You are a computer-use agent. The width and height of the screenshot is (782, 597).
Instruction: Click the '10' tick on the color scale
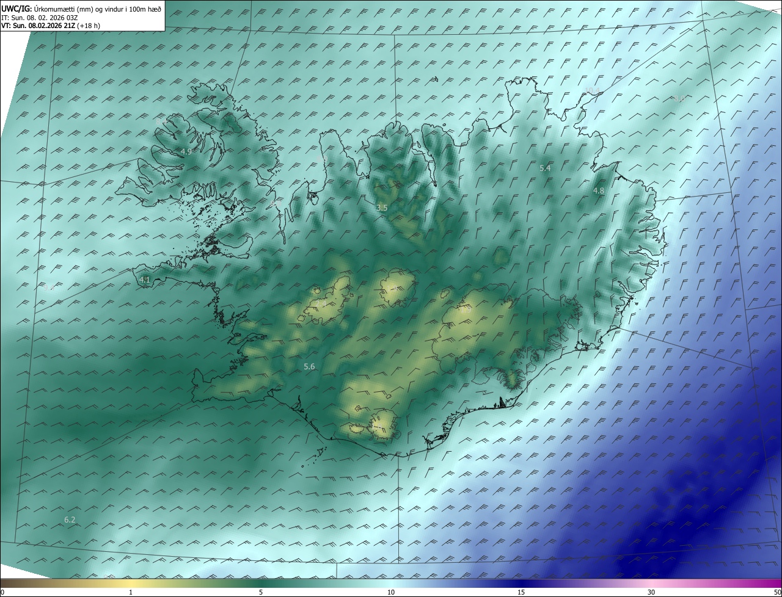pos(391,592)
